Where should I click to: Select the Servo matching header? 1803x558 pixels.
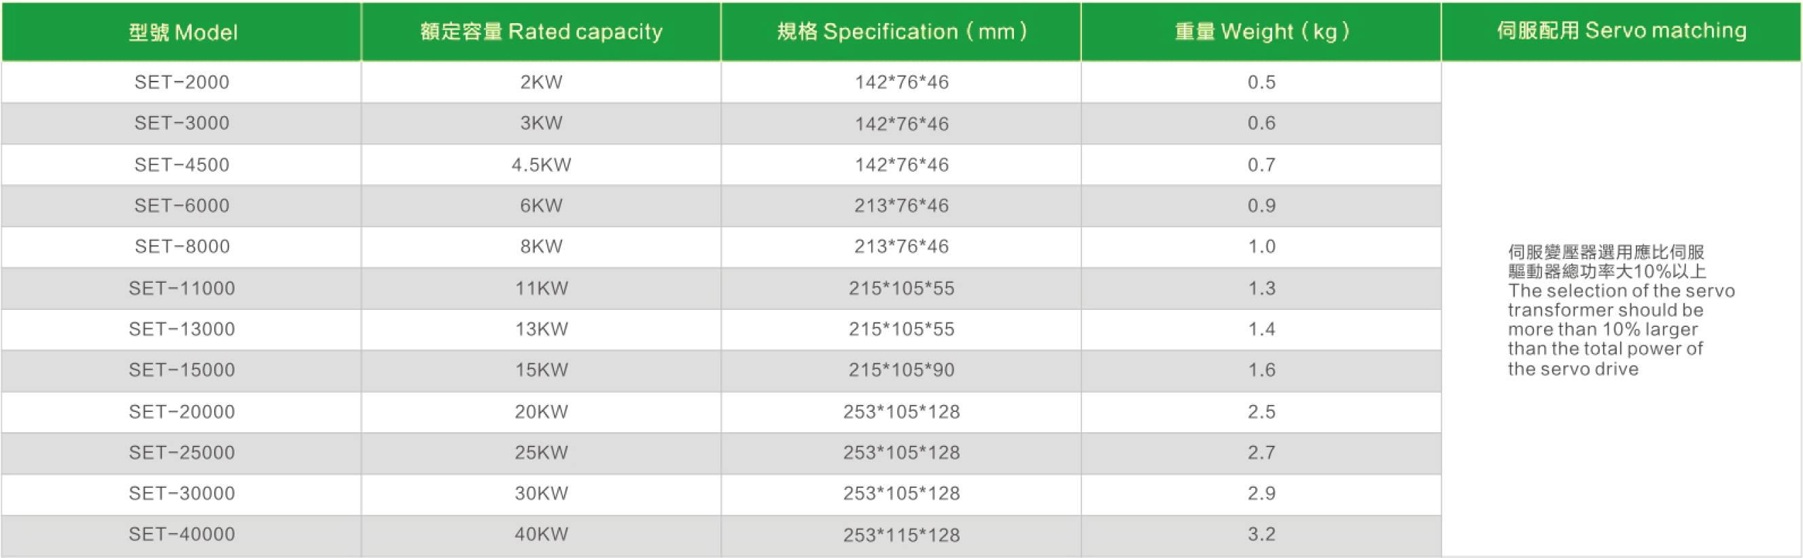click(1621, 31)
